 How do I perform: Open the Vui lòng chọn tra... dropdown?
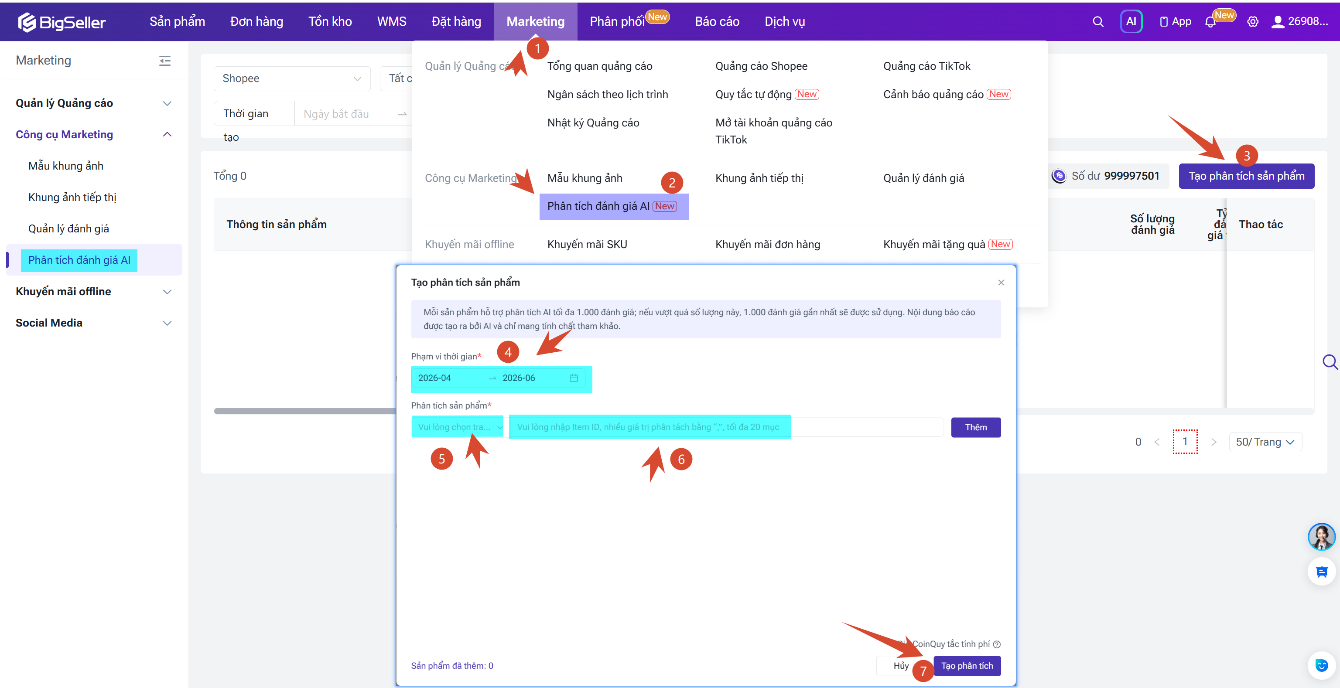tap(457, 427)
